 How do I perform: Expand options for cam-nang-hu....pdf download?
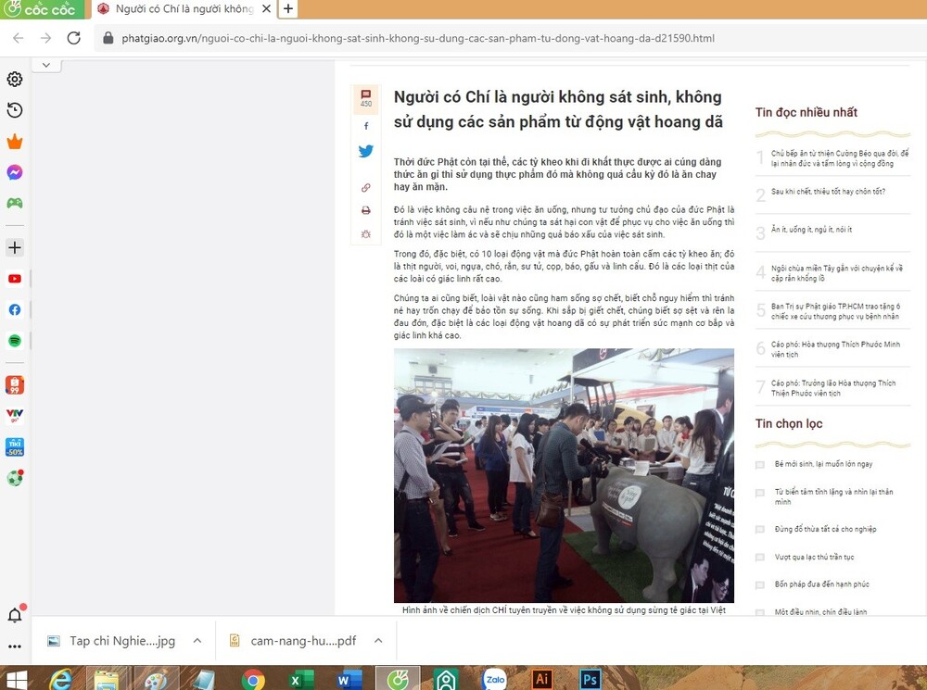pyautogui.click(x=378, y=640)
